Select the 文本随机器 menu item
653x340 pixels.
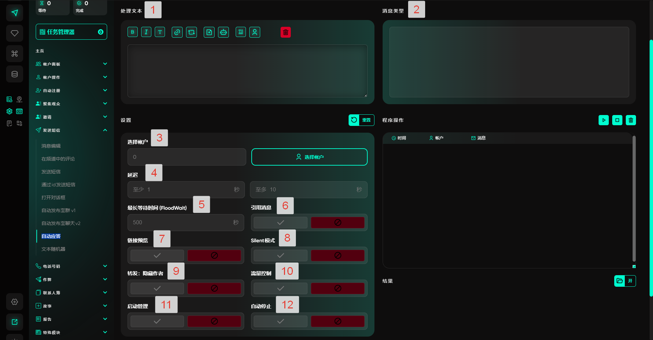pyautogui.click(x=53, y=249)
